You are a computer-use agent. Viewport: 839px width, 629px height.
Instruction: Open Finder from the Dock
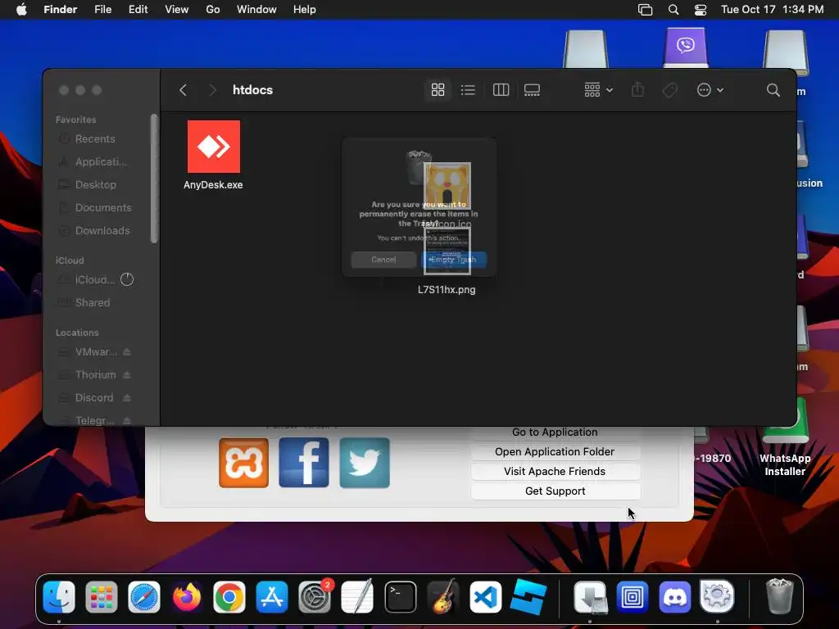coord(59,596)
